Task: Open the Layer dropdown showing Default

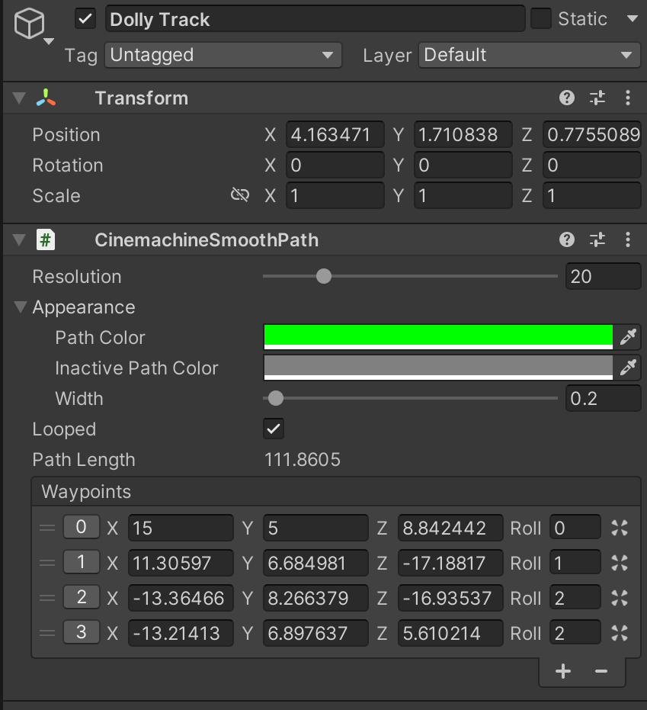Action: point(530,55)
